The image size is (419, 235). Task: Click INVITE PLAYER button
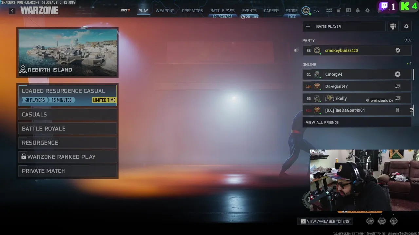point(344,26)
